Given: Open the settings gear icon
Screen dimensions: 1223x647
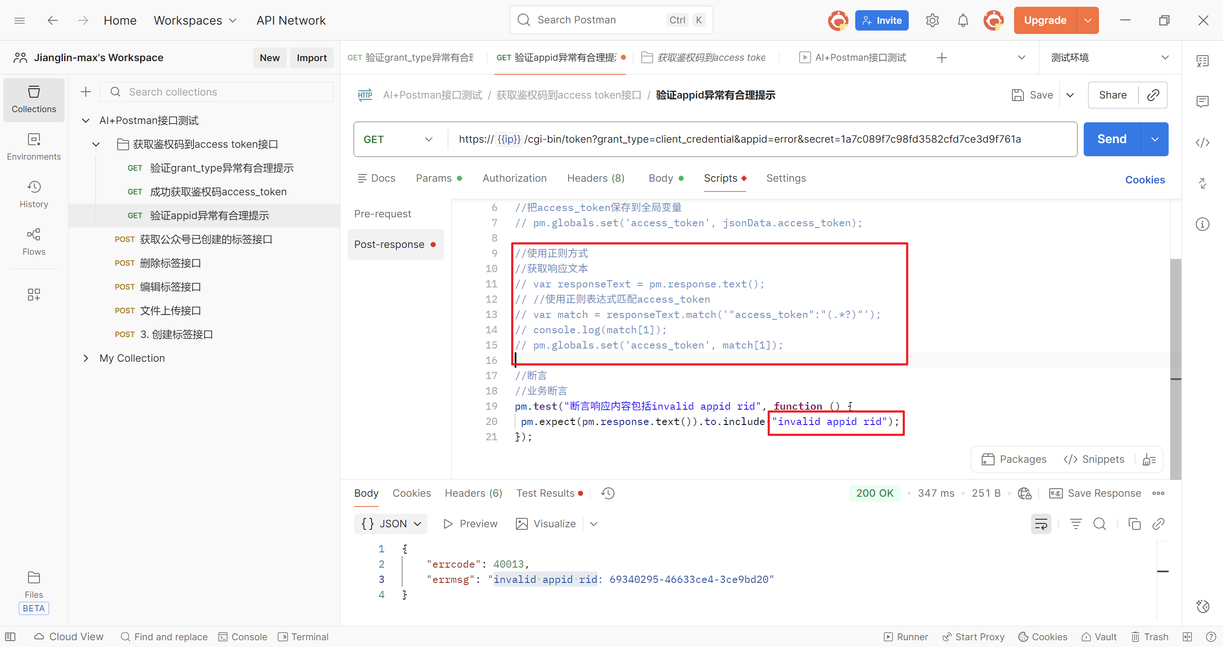Looking at the screenshot, I should [x=932, y=20].
